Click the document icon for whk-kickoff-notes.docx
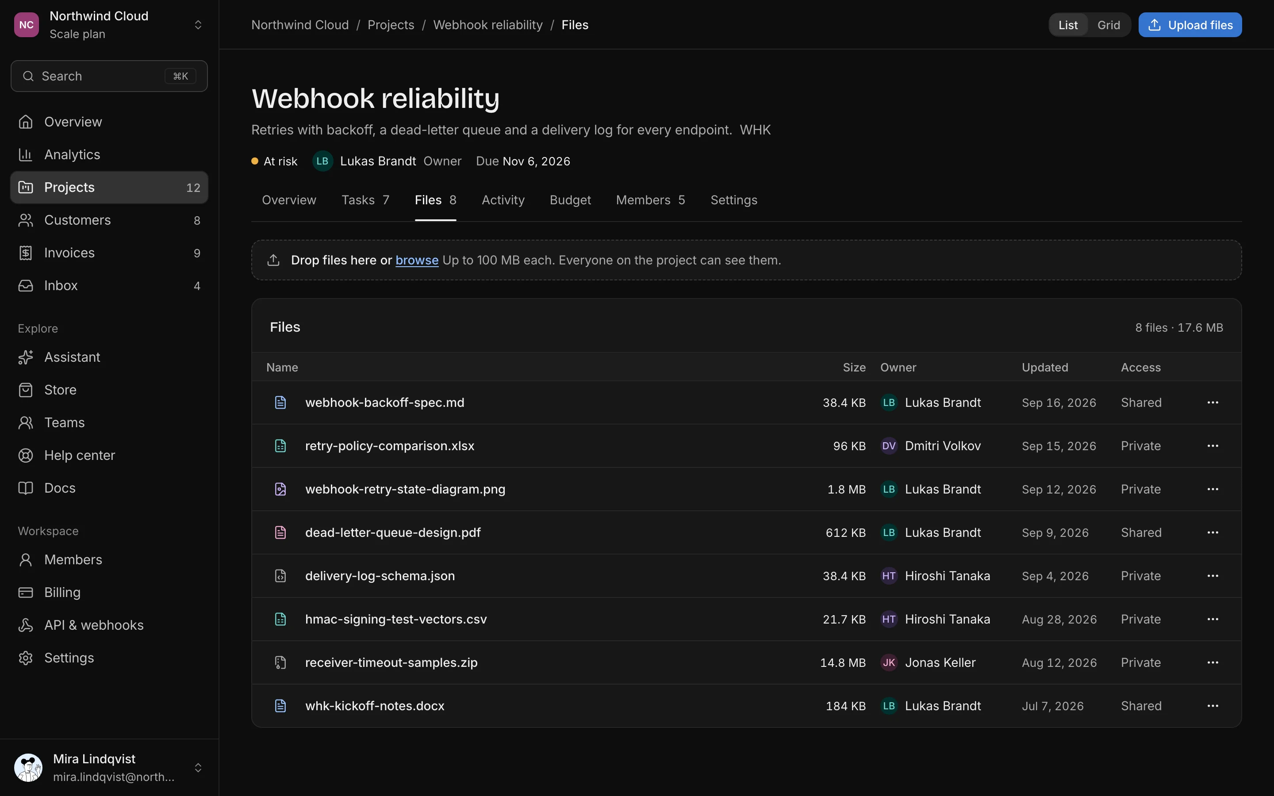This screenshot has width=1274, height=796. coord(280,705)
